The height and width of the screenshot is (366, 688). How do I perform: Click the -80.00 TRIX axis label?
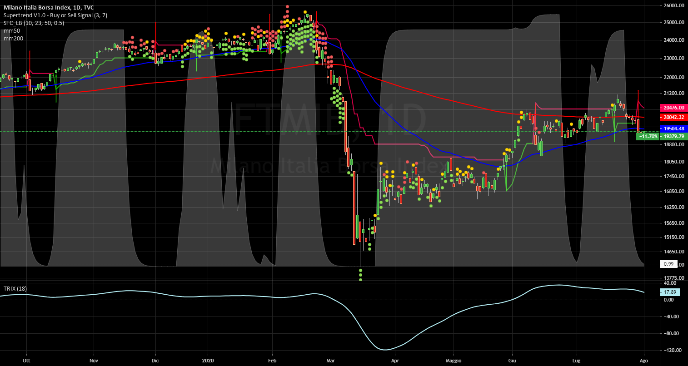click(x=671, y=333)
